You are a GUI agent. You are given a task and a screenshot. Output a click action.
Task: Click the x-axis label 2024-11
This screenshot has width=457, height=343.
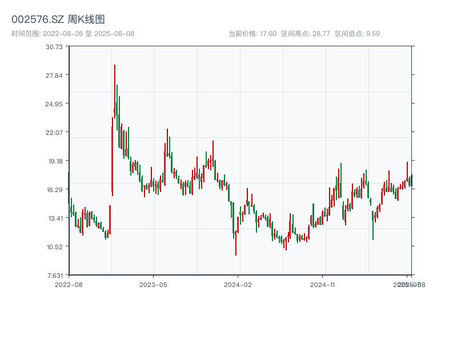[322, 285]
